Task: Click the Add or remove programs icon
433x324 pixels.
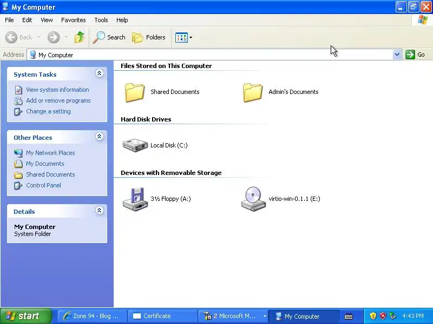Action: (18, 101)
